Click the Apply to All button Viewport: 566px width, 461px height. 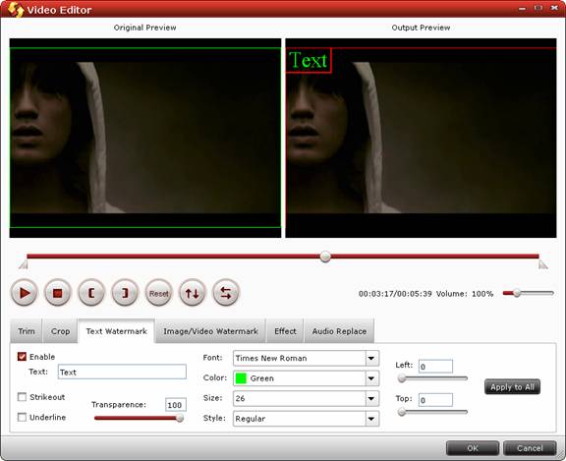512,387
